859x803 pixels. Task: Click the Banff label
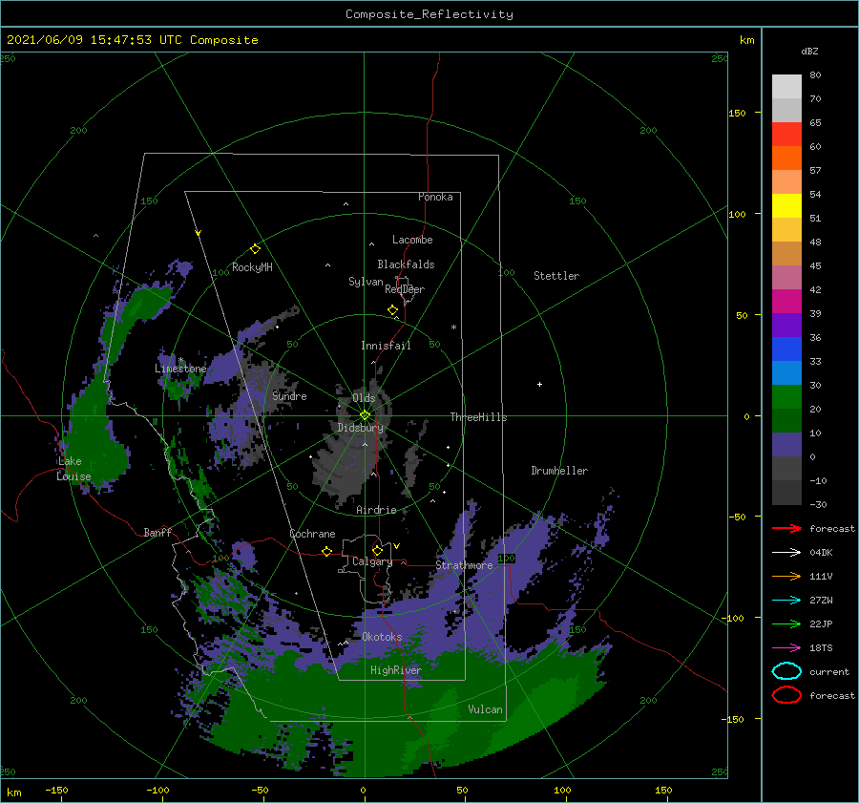tap(157, 532)
